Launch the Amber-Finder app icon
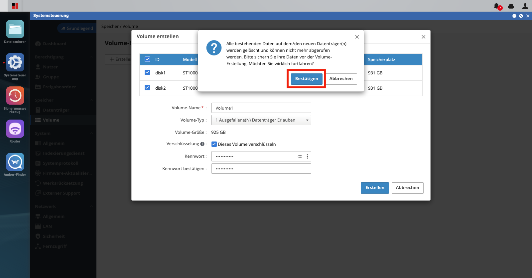 [15, 162]
